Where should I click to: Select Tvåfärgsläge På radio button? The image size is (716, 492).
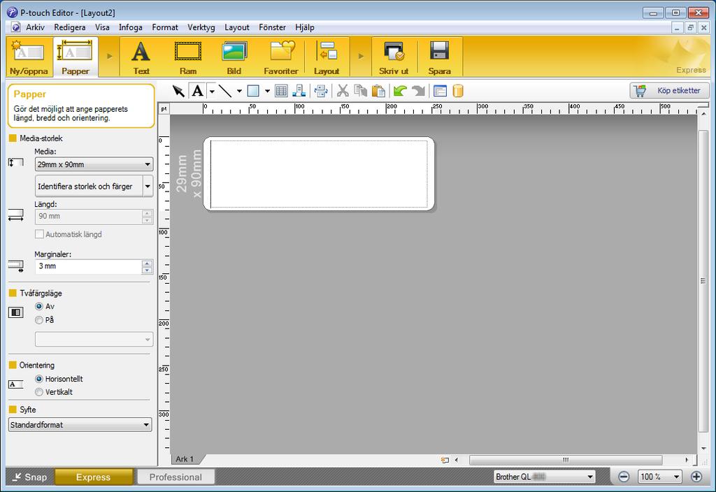[39, 320]
